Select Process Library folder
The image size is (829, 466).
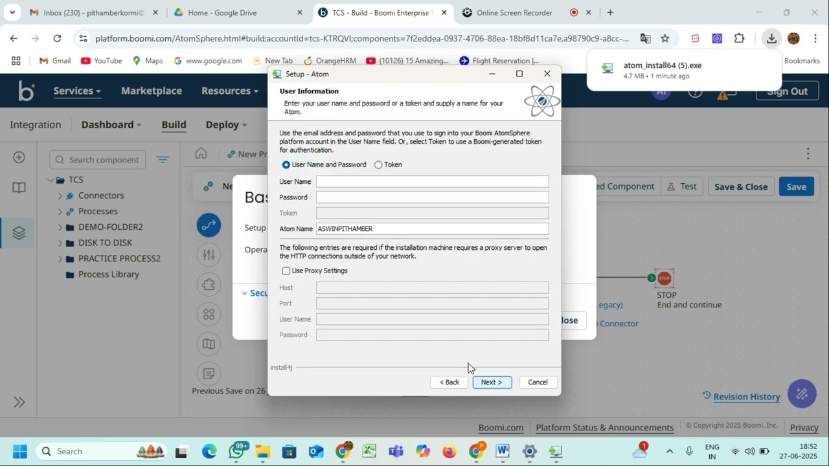click(108, 274)
